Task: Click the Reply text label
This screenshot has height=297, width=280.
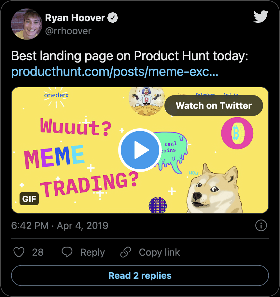Action: click(x=92, y=252)
